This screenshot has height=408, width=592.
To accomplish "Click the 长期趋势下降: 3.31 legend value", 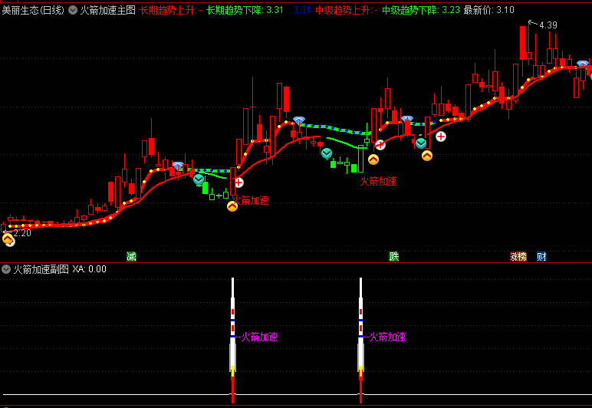I will click(x=245, y=10).
